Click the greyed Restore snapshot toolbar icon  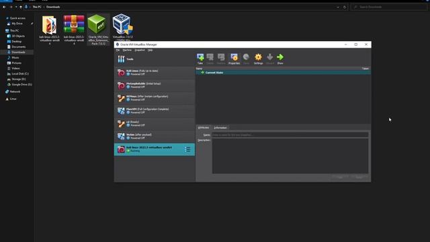221,59
